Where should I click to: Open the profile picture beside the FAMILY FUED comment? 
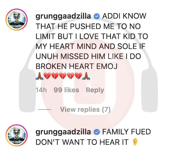(17, 135)
